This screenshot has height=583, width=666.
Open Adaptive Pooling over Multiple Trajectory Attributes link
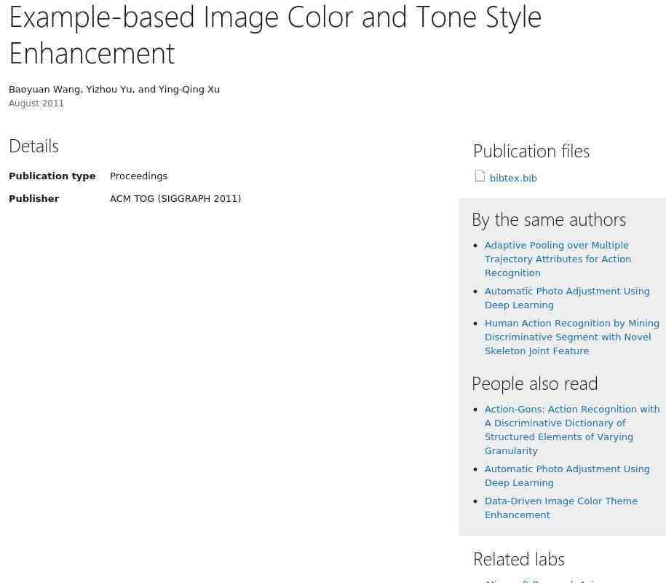pyautogui.click(x=558, y=259)
